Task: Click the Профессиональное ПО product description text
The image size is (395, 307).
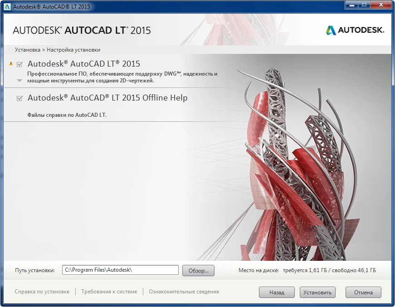Action: click(122, 77)
